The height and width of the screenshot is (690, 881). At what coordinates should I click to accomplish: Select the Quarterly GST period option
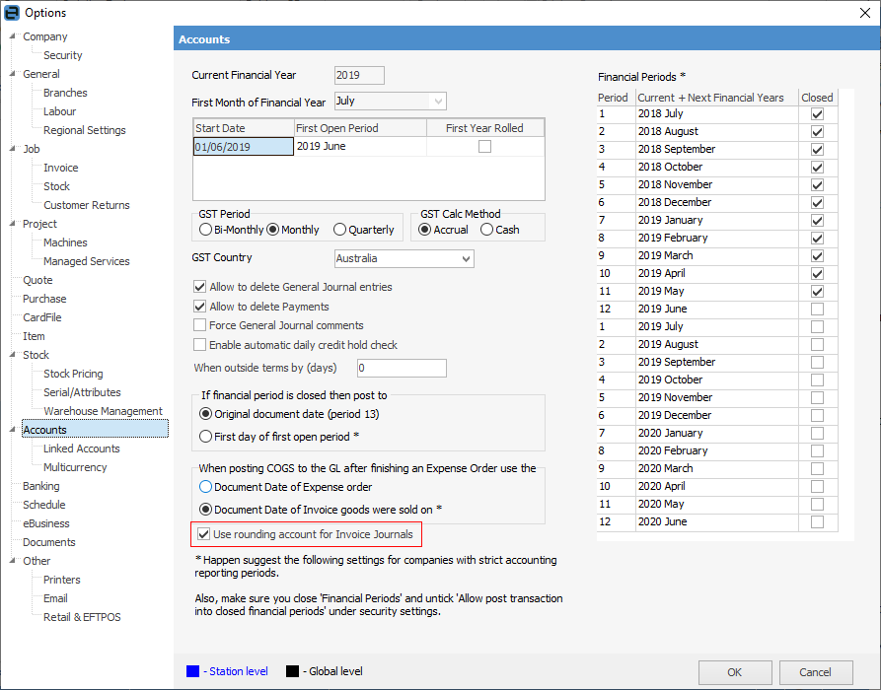340,230
